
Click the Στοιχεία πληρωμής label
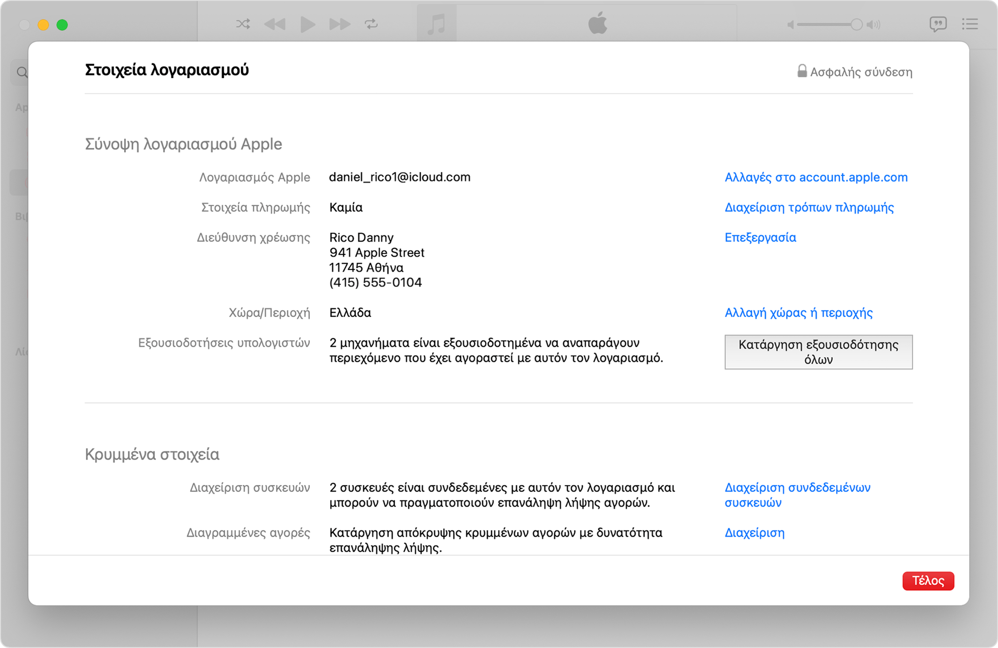click(256, 207)
